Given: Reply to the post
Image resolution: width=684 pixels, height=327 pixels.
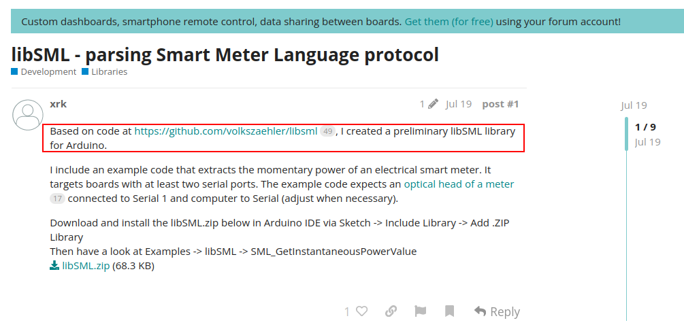Looking at the screenshot, I should (497, 311).
